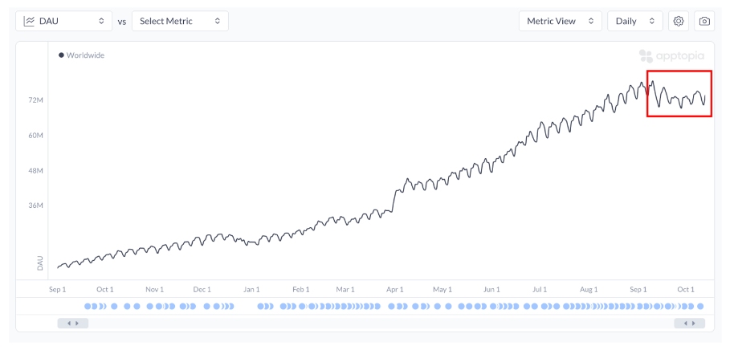
Task: Click the Apr 1 label on x-axis
Action: [x=394, y=289]
